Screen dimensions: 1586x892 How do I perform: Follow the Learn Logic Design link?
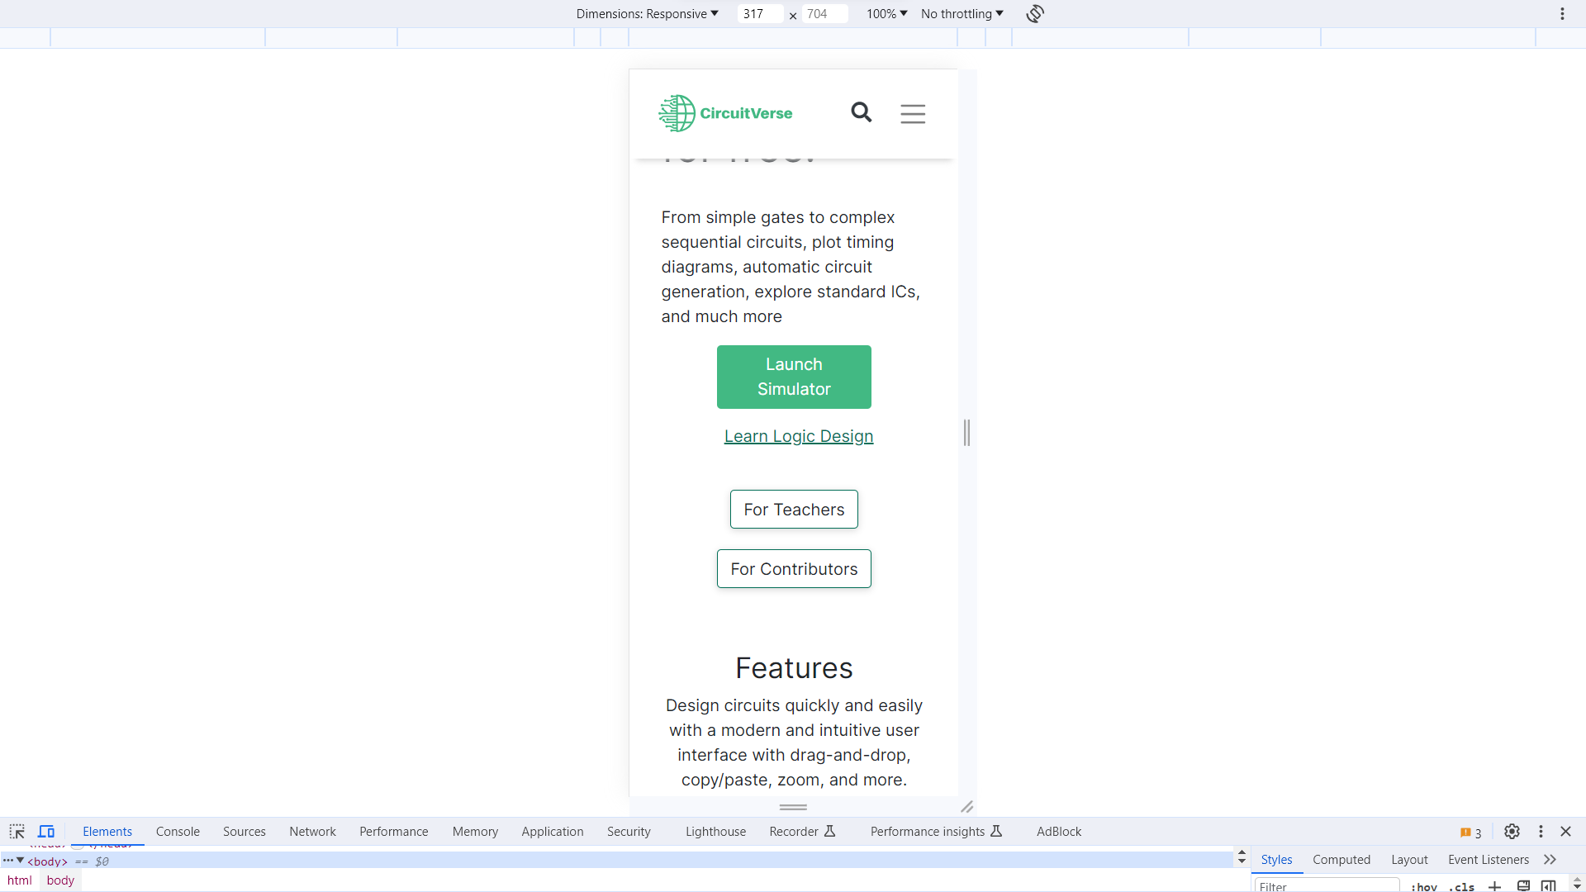[798, 435]
